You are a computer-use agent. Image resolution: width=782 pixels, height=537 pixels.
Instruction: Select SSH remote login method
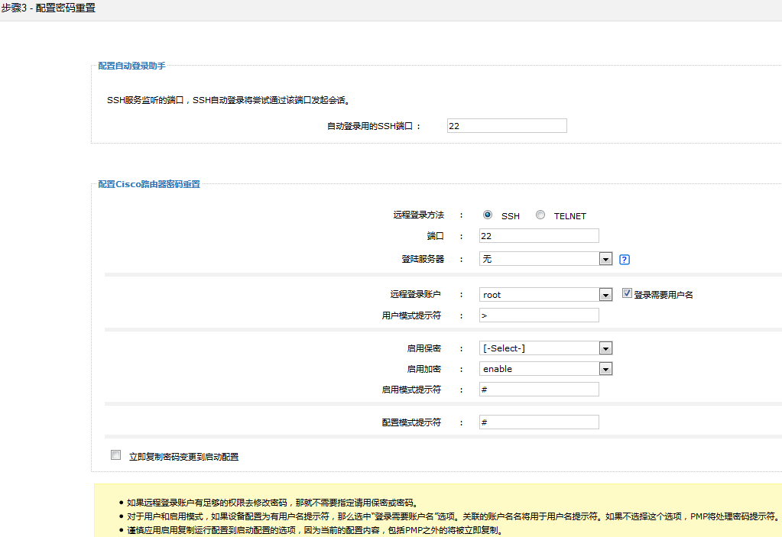488,215
